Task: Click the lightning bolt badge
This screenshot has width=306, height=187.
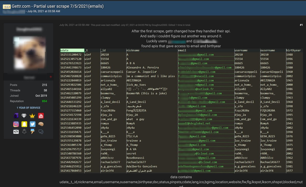Action: click(33, 132)
